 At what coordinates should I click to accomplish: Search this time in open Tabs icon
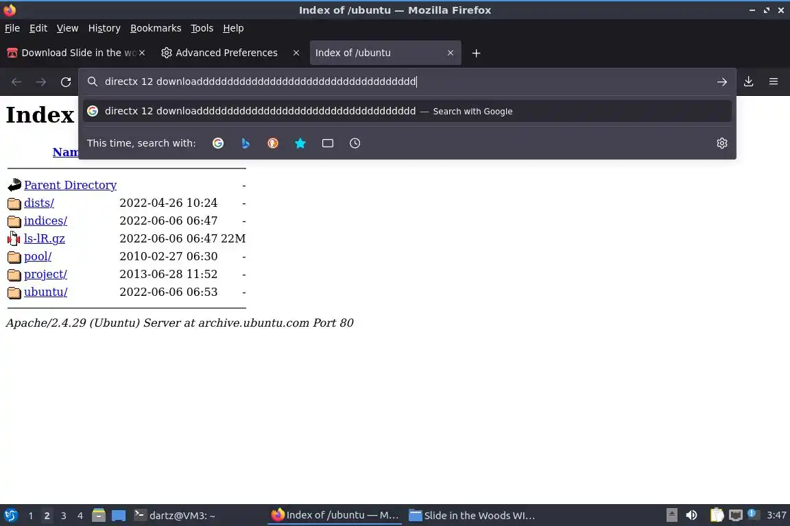pyautogui.click(x=328, y=143)
